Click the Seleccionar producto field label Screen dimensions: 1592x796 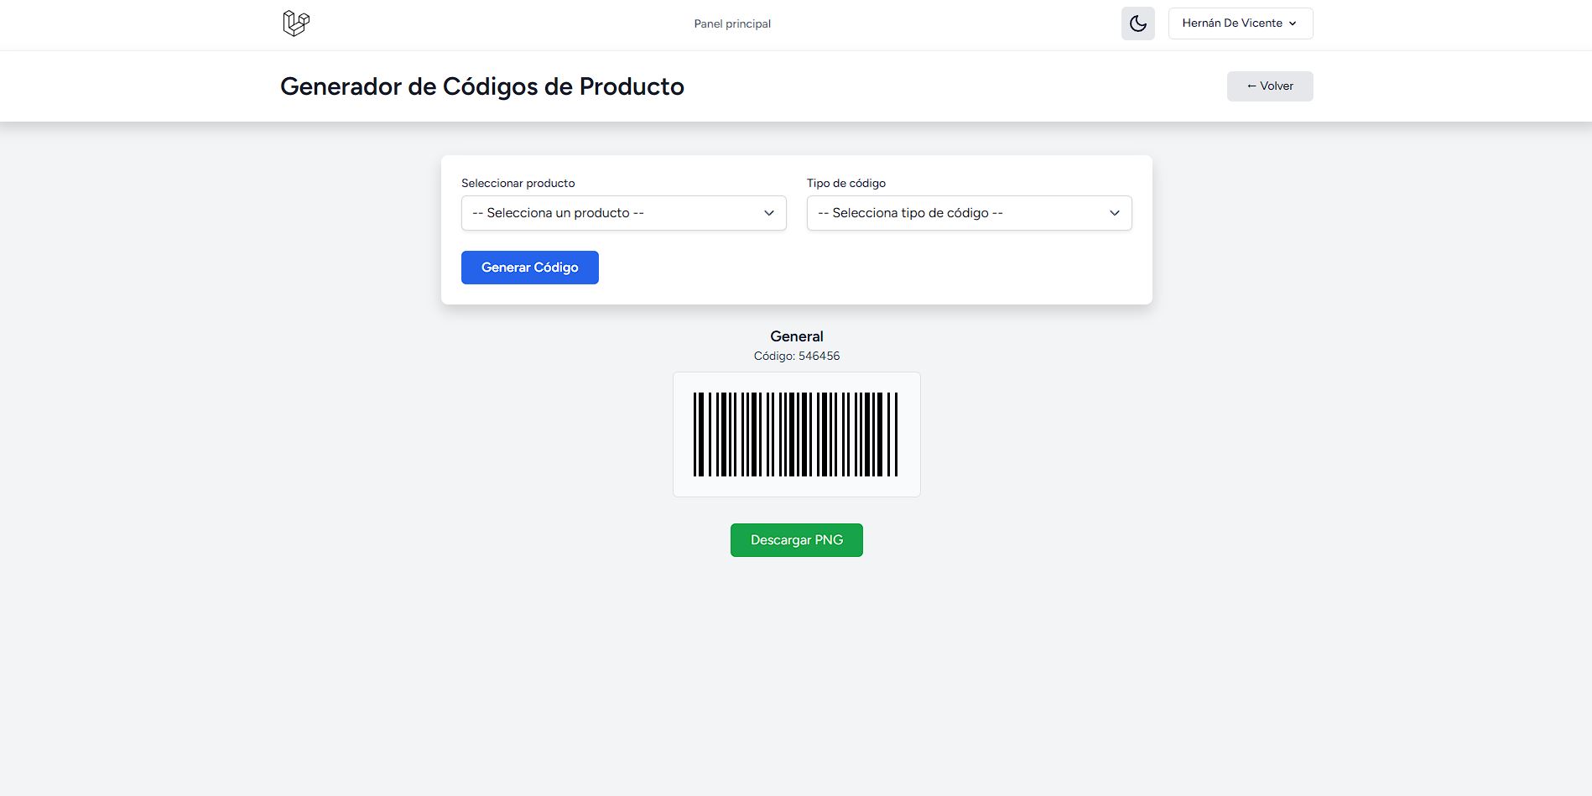(x=518, y=183)
